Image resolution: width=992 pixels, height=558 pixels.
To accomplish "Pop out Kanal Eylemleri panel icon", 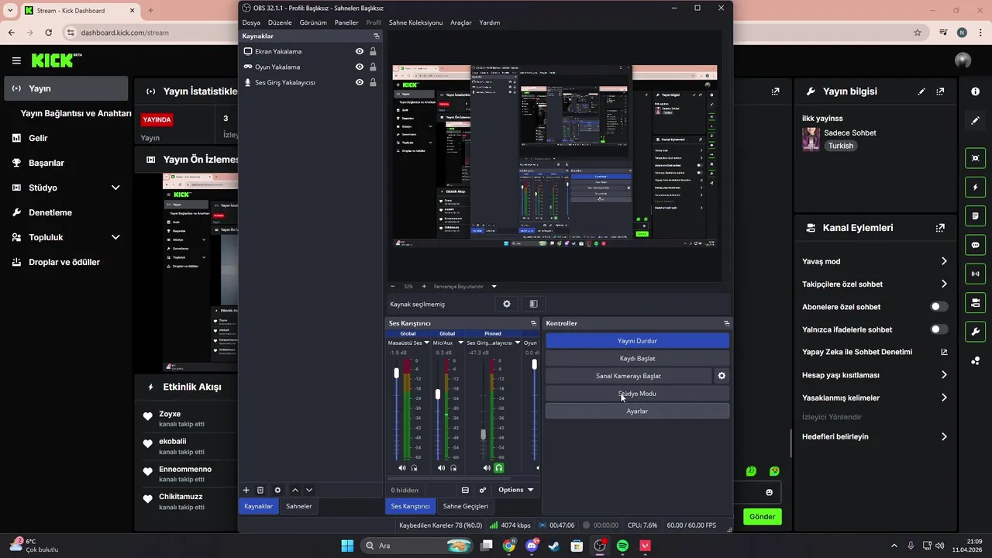I will point(940,228).
